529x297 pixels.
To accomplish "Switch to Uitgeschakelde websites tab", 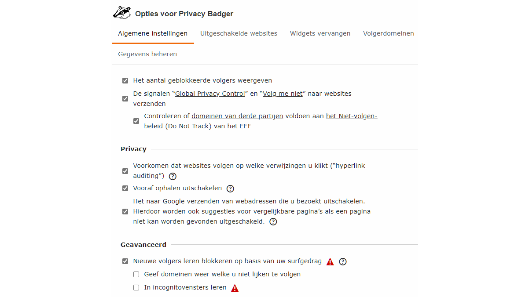I will [239, 33].
